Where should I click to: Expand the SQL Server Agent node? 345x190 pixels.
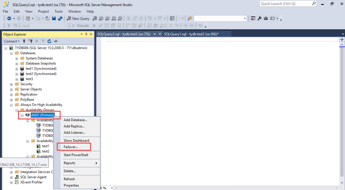point(11,177)
